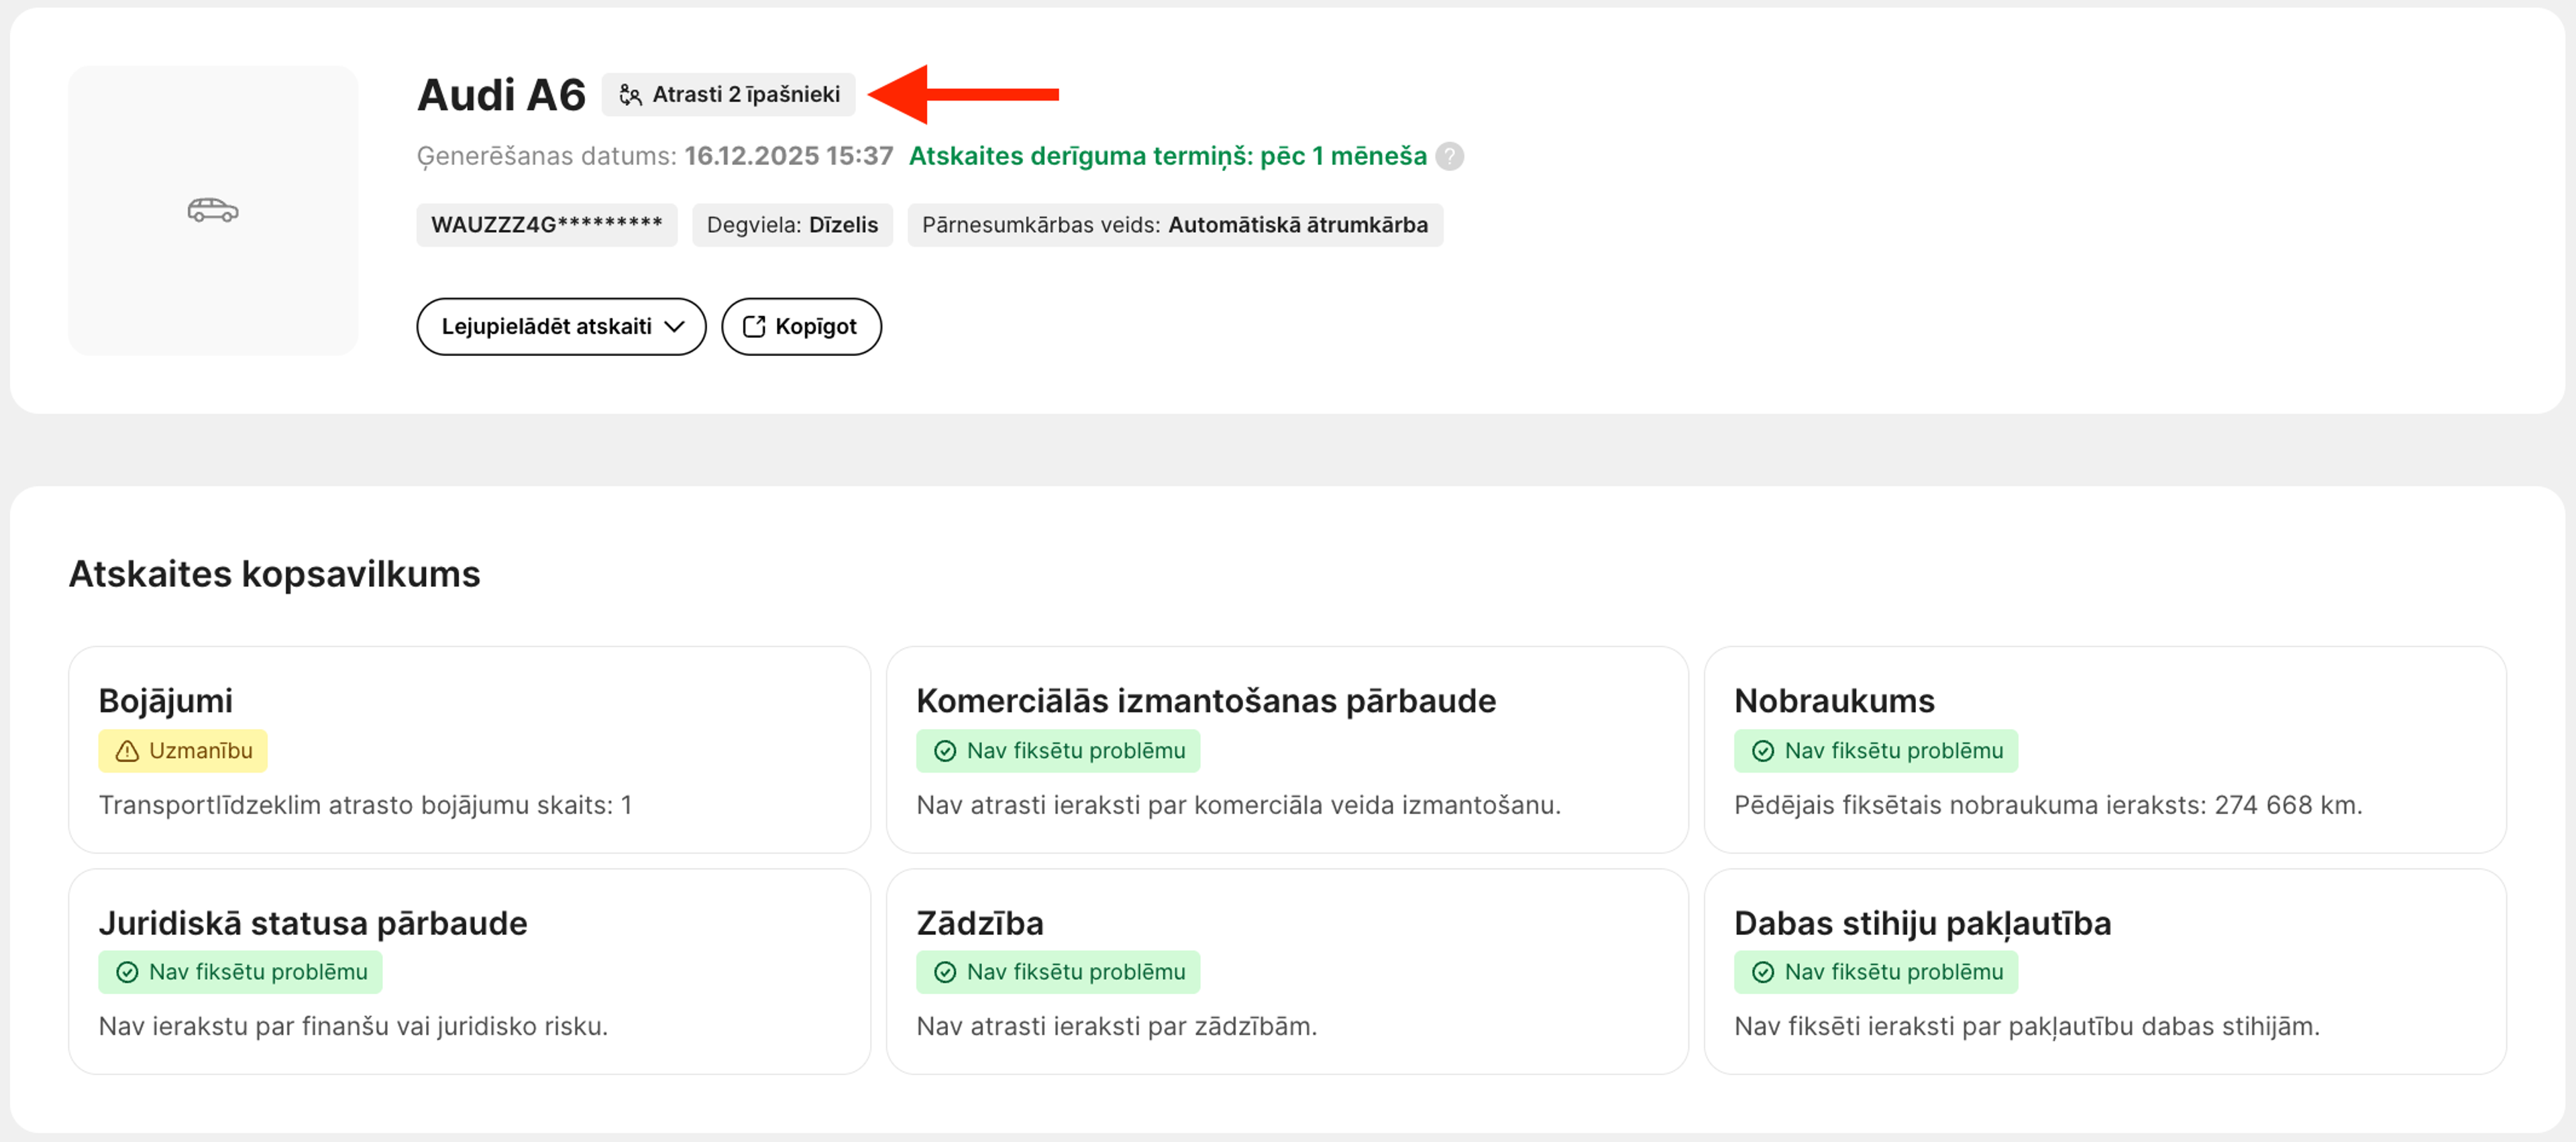The width and height of the screenshot is (2576, 1142).
Task: Click the Pārnesumkārbas veids Automātiskā ātrumkārba chip
Action: click(1175, 225)
